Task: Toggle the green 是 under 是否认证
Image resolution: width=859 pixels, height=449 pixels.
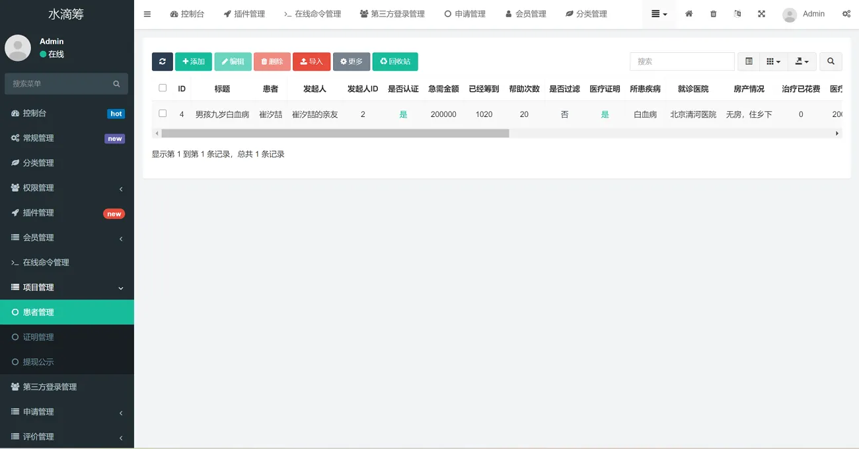Action: pos(403,114)
